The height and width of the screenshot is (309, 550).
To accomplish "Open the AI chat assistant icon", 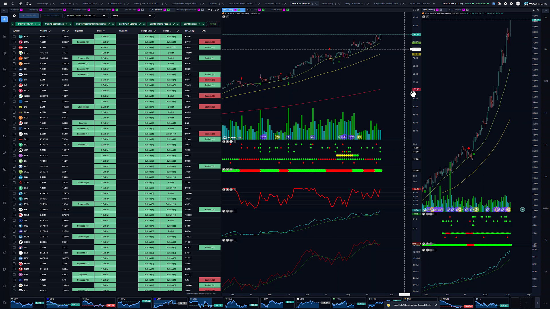I will pyautogui.click(x=28, y=4).
